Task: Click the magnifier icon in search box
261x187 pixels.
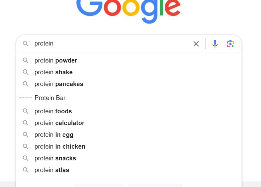Action: pyautogui.click(x=26, y=44)
